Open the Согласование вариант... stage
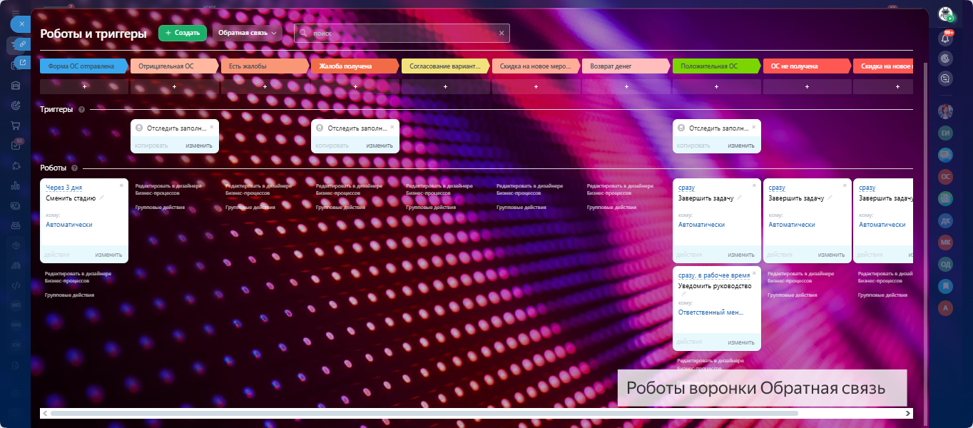This screenshot has width=973, height=428. [x=446, y=66]
